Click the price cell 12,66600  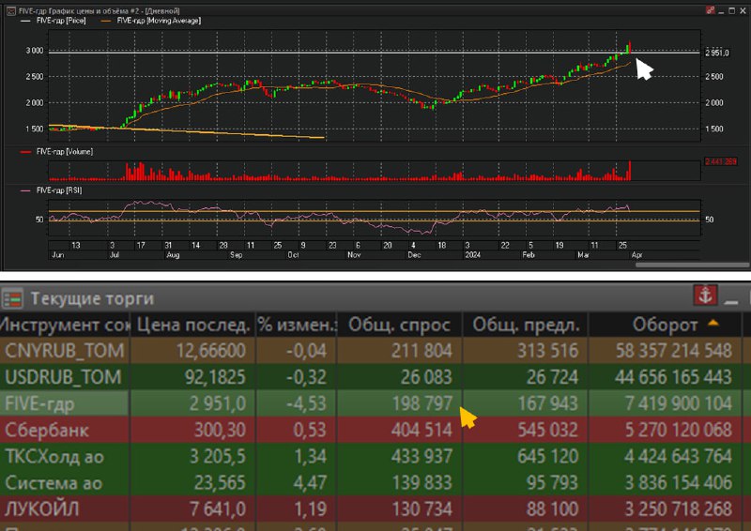(x=193, y=351)
